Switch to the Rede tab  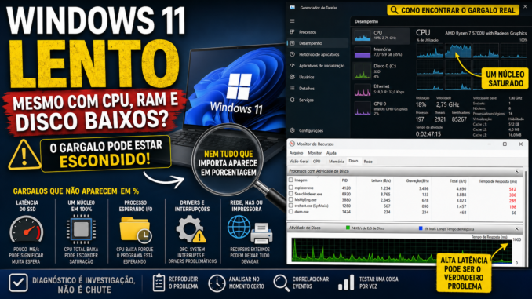click(x=368, y=162)
